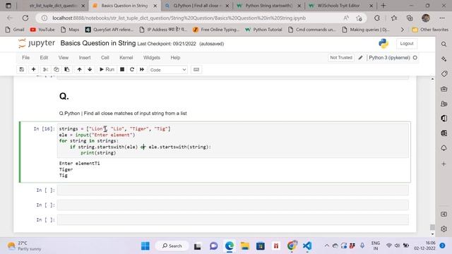Open Visual Studio Code from taskbar
The image size is (452, 254).
(307, 246)
